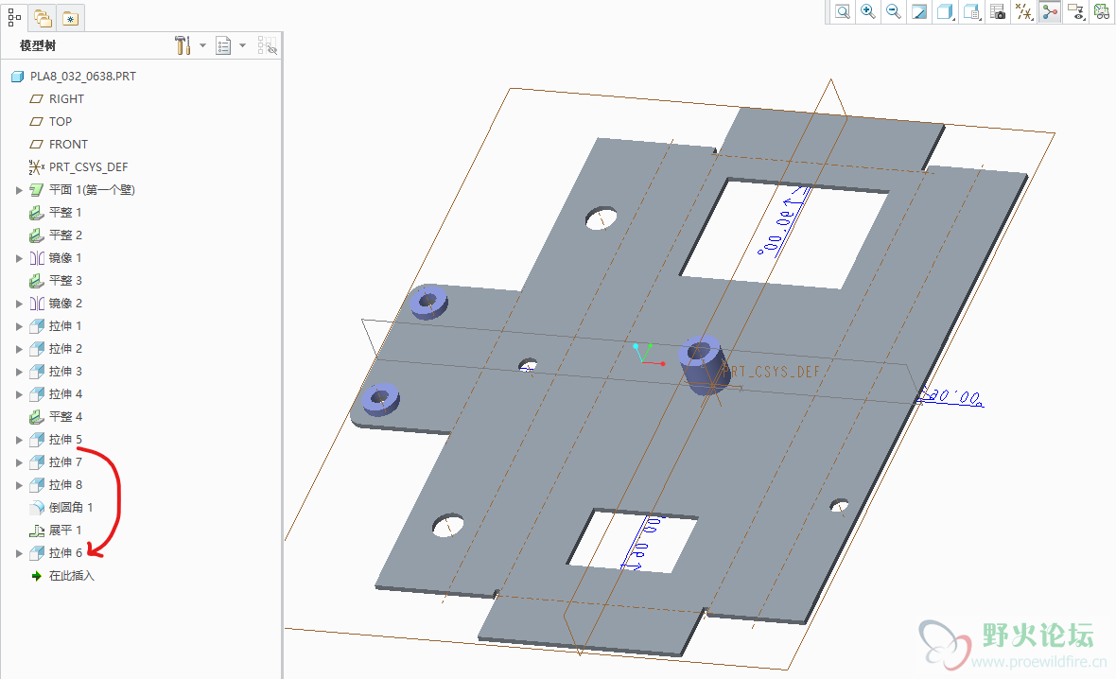The image size is (1116, 679).
Task: Open the Model Tree tab
Action: (x=14, y=17)
